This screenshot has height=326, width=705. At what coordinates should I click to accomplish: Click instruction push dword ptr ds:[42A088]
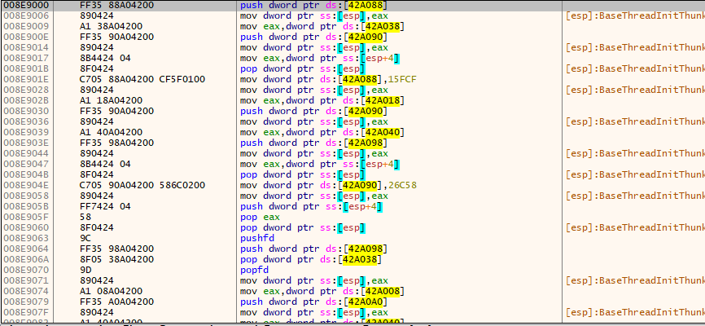pyautogui.click(x=314, y=6)
